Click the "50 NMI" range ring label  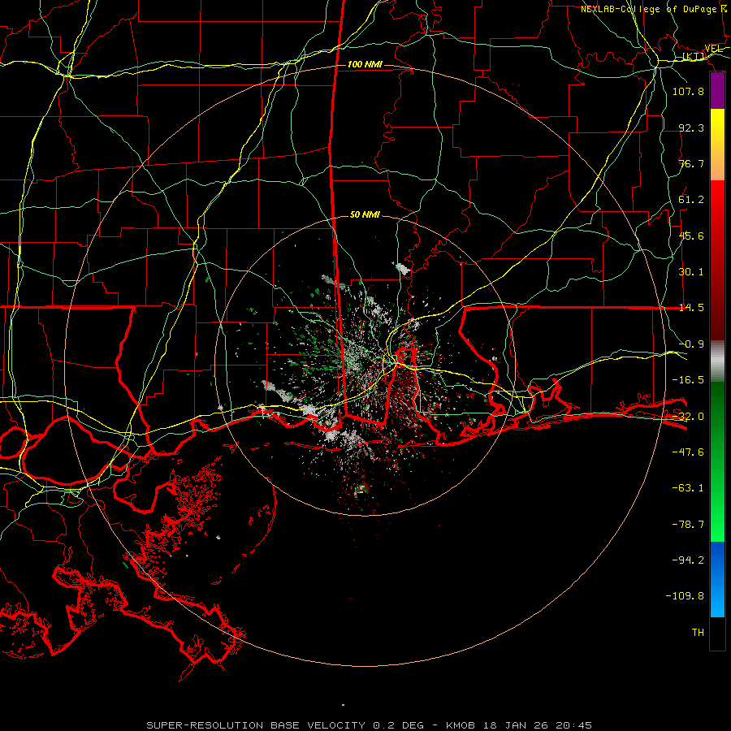tap(365, 214)
